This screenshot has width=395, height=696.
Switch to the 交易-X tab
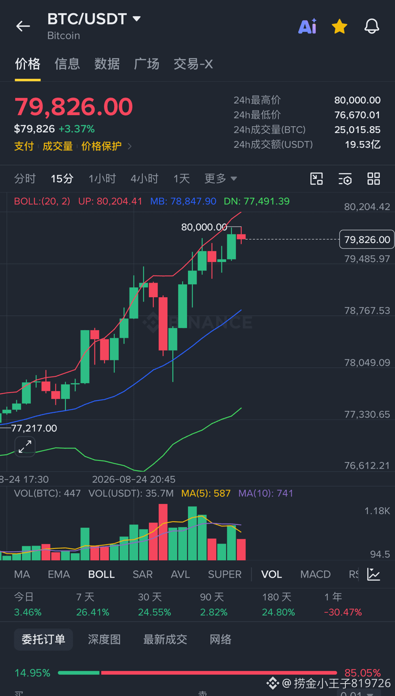193,64
